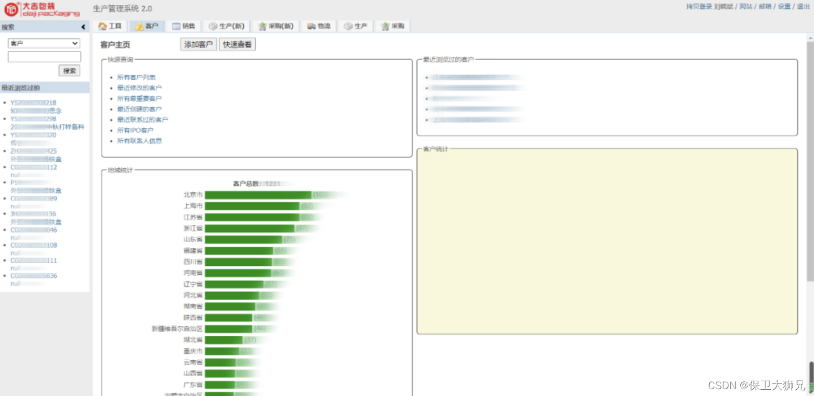Open recent CG record ending 0111

coord(33,261)
